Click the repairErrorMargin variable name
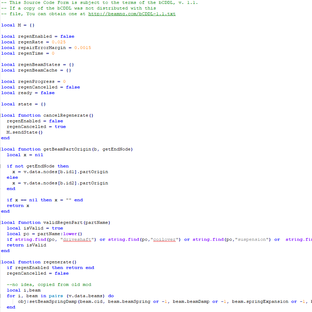The image size is (312, 312). click(x=42, y=48)
